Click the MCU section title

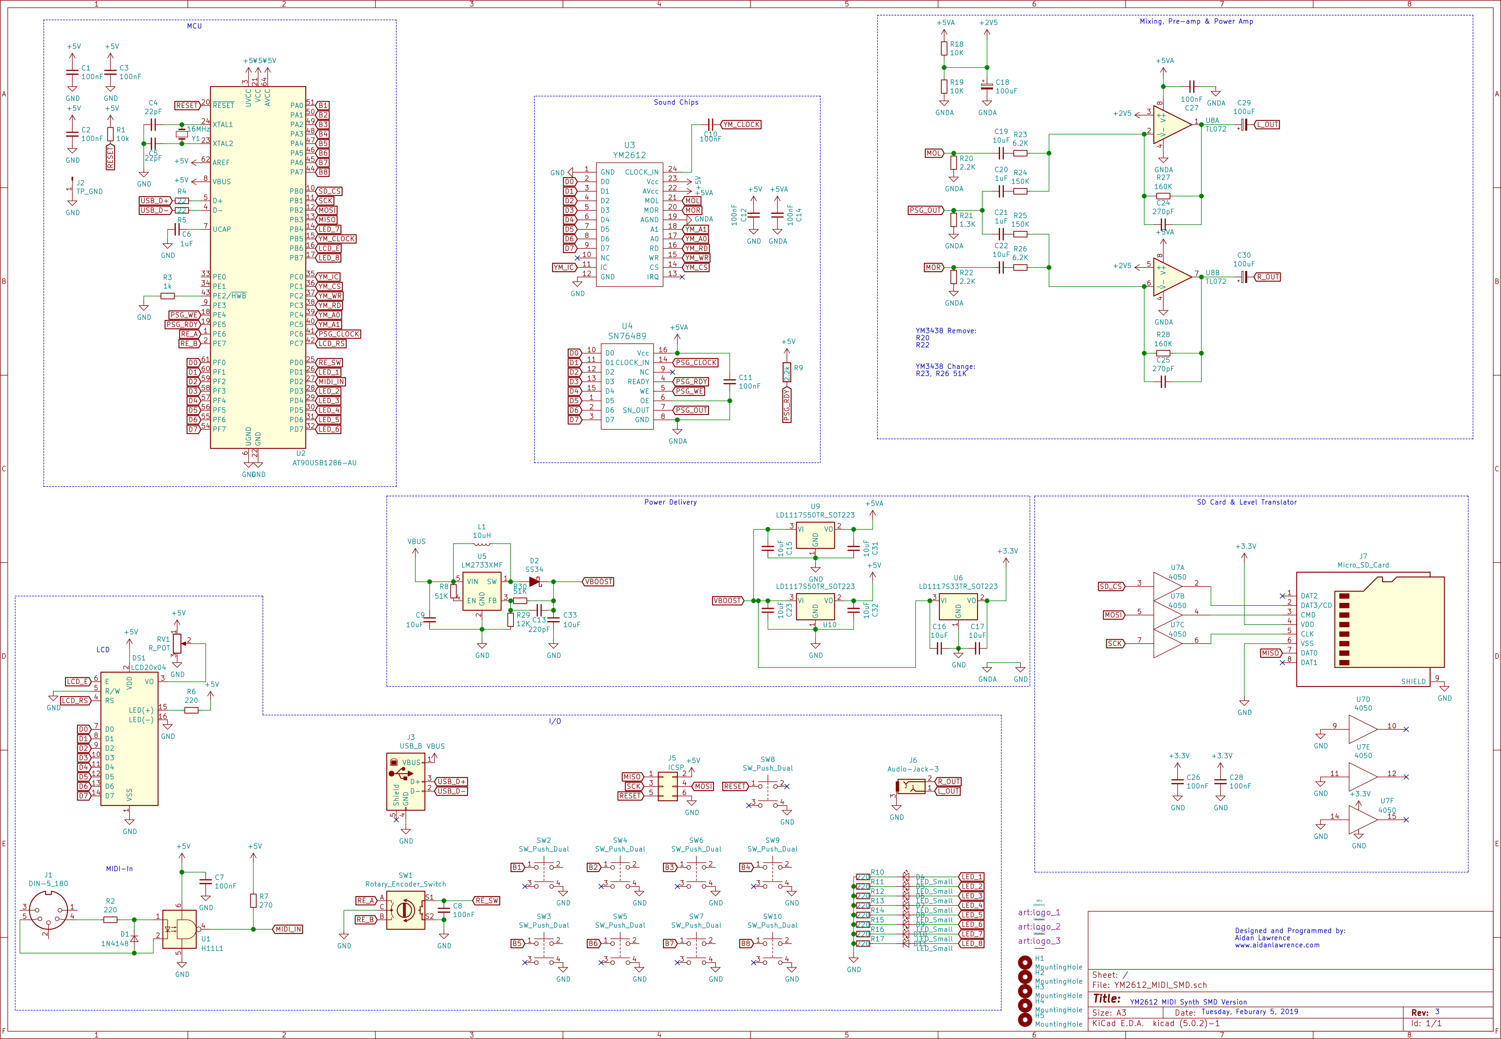[x=194, y=26]
